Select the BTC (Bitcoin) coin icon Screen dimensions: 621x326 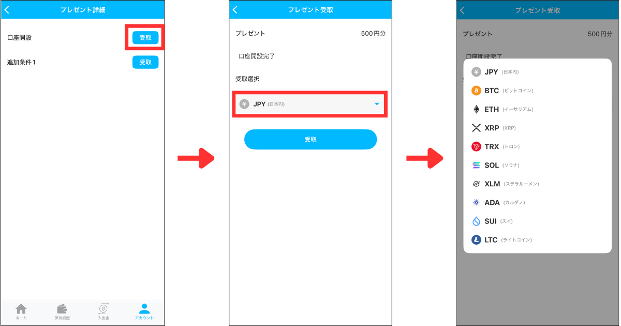click(475, 91)
